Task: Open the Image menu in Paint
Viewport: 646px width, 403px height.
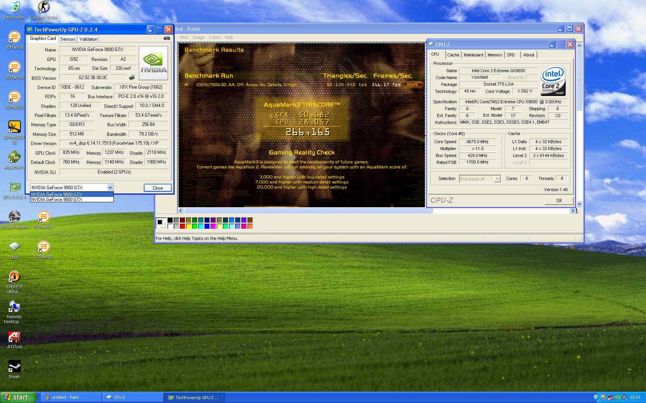Action: [198, 37]
